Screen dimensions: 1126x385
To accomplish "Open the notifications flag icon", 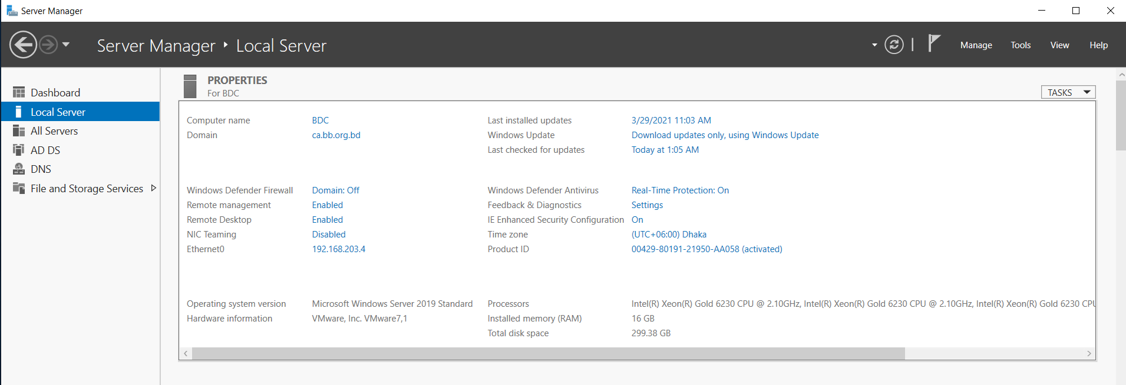I will pyautogui.click(x=933, y=43).
